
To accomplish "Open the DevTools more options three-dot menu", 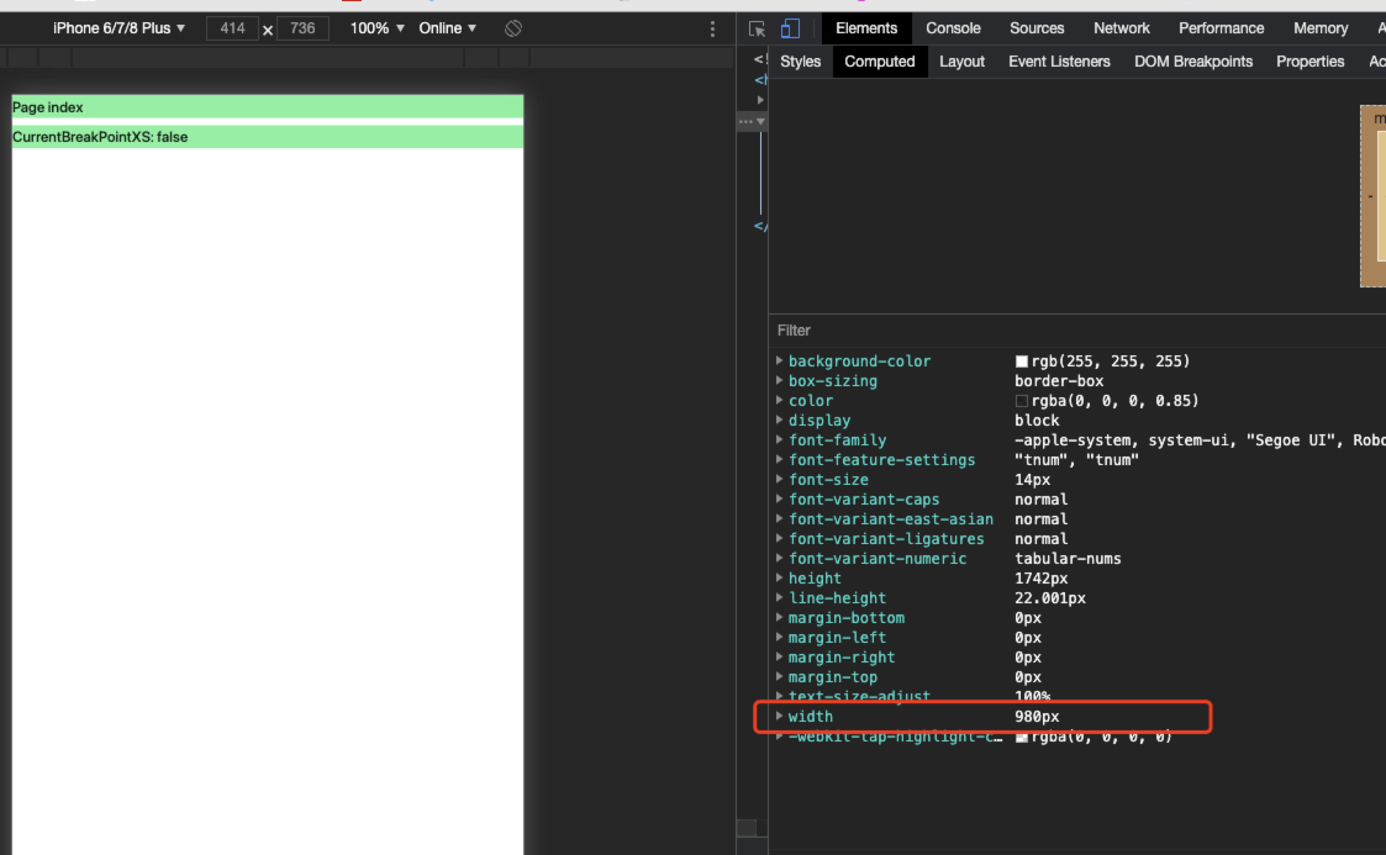I will click(714, 28).
